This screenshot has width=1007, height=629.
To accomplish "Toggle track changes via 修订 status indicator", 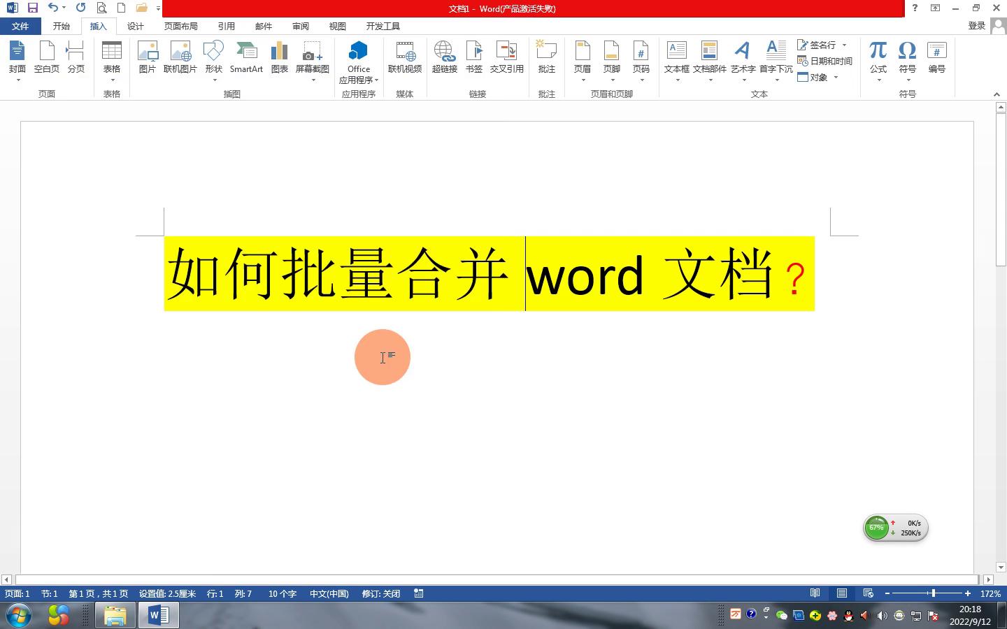I will click(x=381, y=593).
